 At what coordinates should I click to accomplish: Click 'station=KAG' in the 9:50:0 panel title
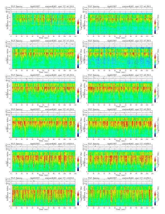click(x=128, y=109)
